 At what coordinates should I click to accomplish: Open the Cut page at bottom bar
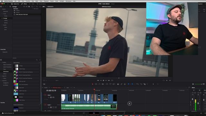(84, 113)
